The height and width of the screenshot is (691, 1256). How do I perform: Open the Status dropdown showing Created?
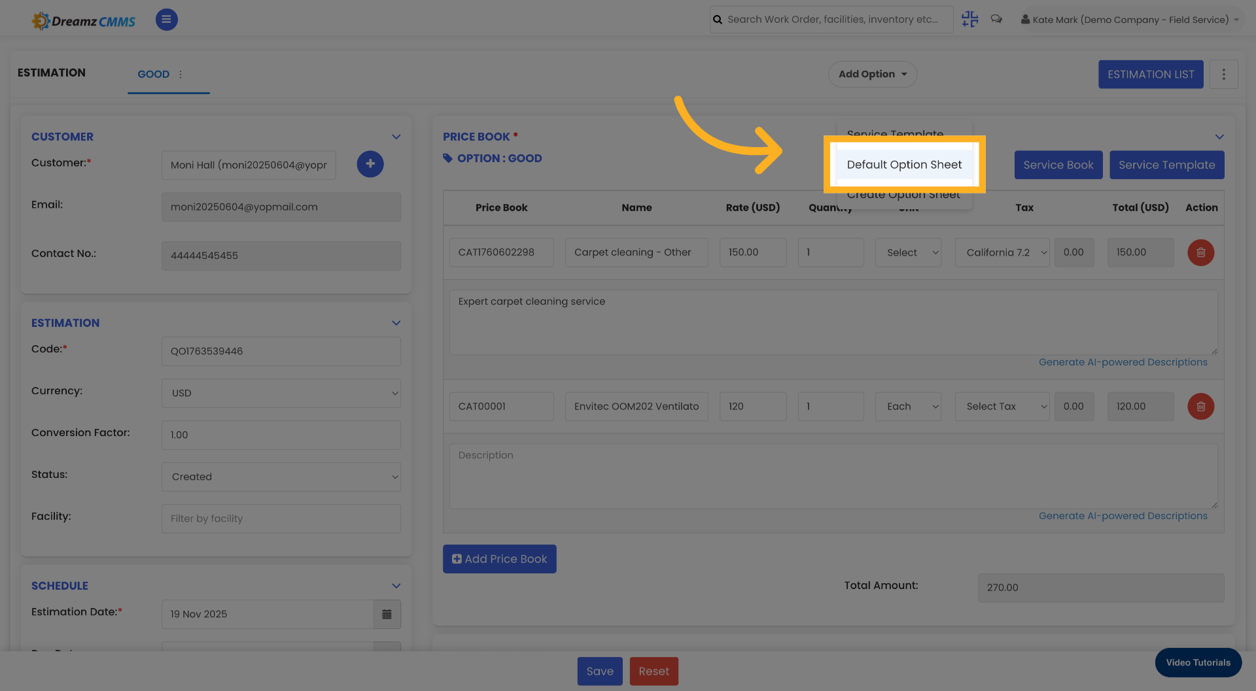(x=281, y=477)
